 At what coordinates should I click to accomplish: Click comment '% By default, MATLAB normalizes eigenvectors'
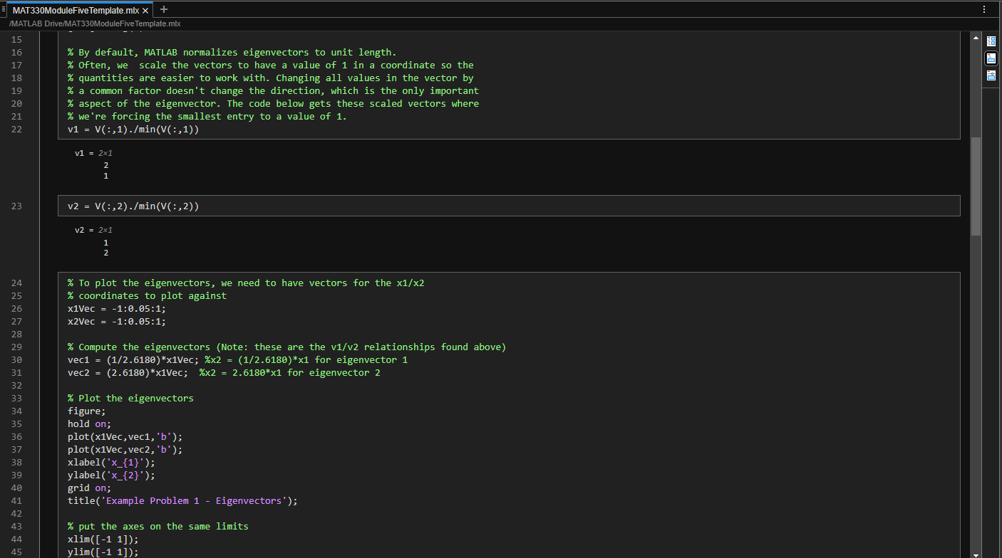(x=232, y=53)
